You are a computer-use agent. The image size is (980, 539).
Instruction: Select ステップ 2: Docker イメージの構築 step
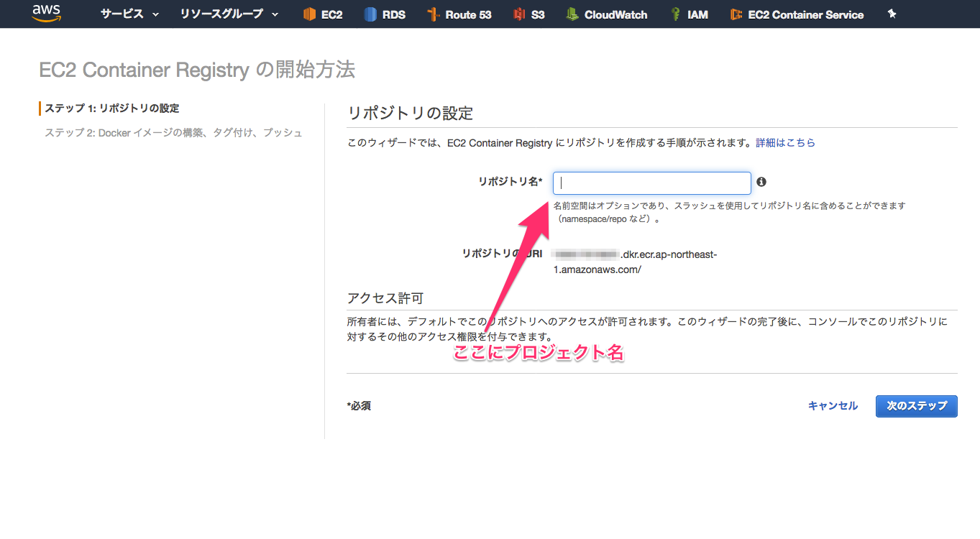point(173,133)
